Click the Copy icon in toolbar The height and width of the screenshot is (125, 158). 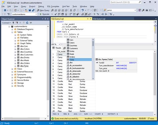coord(74,10)
